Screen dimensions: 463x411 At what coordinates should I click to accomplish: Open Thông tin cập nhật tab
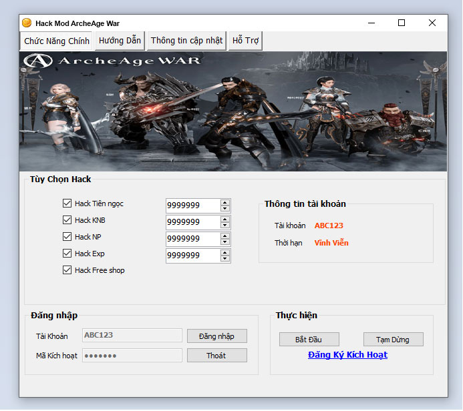click(x=186, y=41)
